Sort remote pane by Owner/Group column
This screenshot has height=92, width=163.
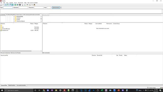point(116,24)
